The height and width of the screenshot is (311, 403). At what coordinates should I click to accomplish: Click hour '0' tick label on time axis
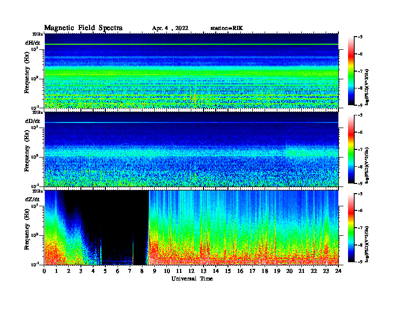[x=44, y=271]
